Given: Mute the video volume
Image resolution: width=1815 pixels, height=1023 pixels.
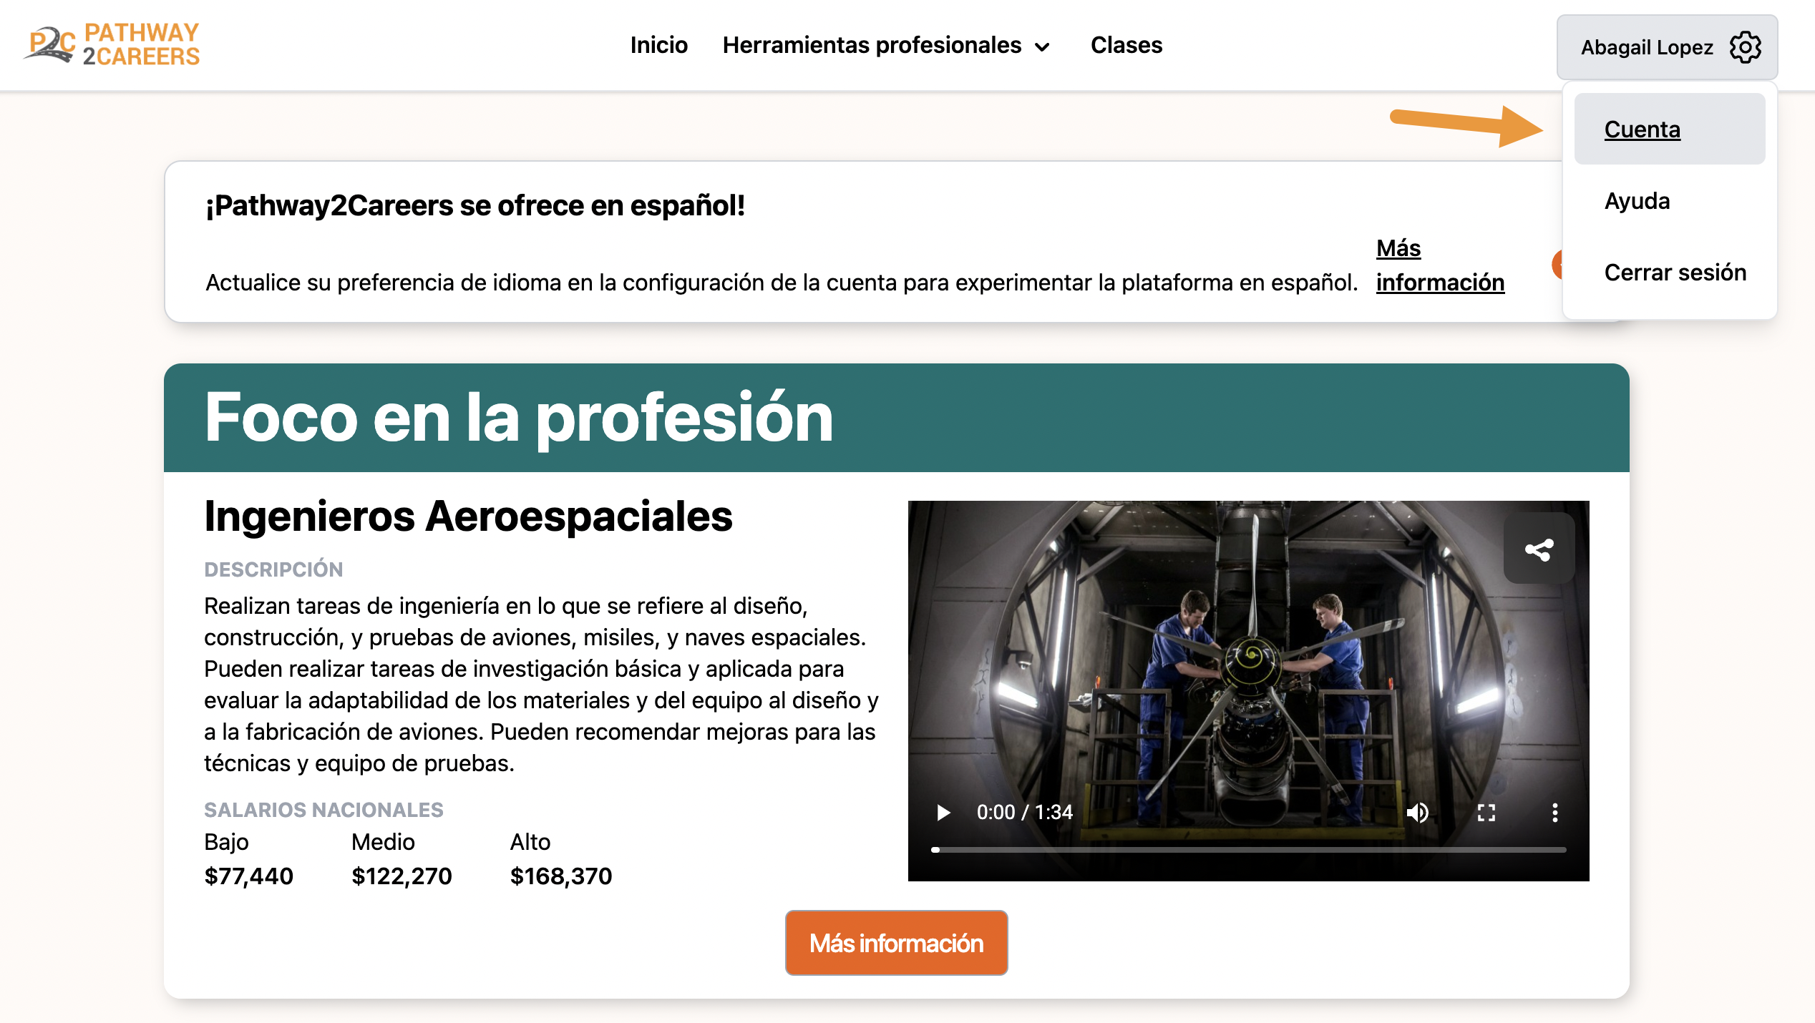Looking at the screenshot, I should pos(1417,813).
